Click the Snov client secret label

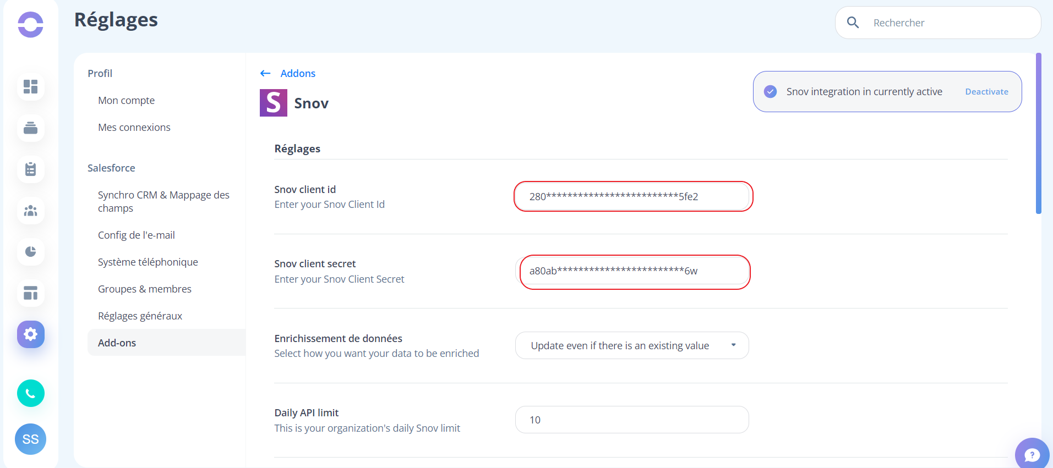pyautogui.click(x=315, y=263)
